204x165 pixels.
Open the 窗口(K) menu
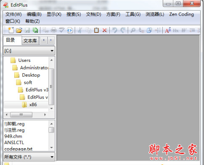tap(13, 21)
